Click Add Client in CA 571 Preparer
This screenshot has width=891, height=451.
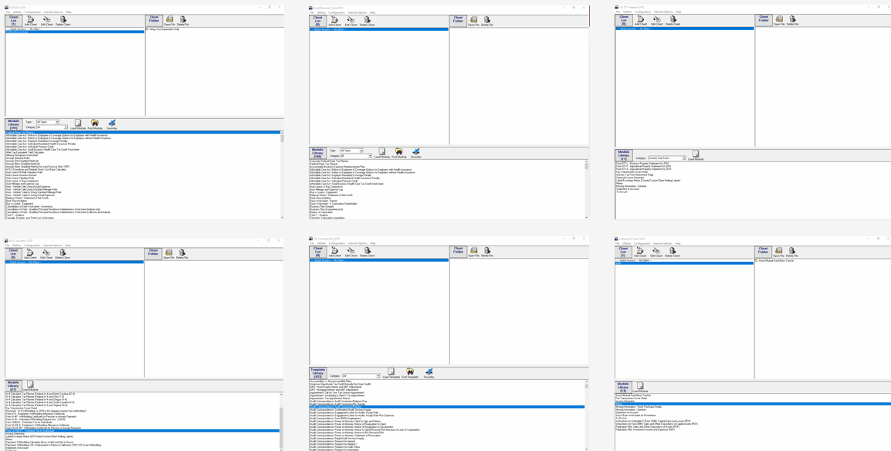[x=641, y=20]
